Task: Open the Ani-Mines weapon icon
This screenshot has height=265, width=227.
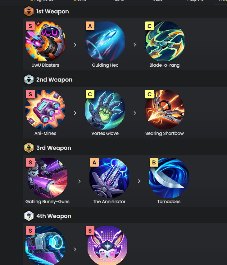Action: (45, 110)
